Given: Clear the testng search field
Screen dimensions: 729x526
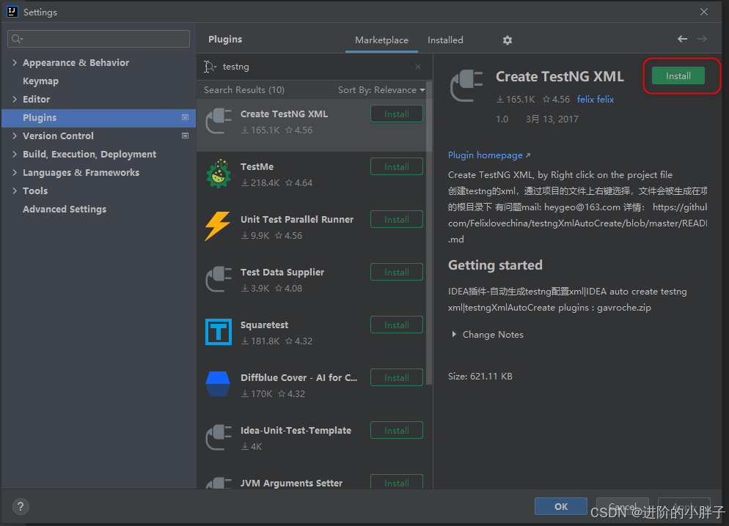Looking at the screenshot, I should pyautogui.click(x=417, y=66).
